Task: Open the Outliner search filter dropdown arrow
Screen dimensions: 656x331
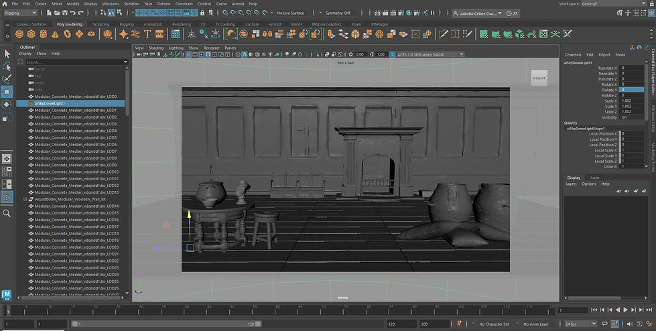Action: point(125,62)
